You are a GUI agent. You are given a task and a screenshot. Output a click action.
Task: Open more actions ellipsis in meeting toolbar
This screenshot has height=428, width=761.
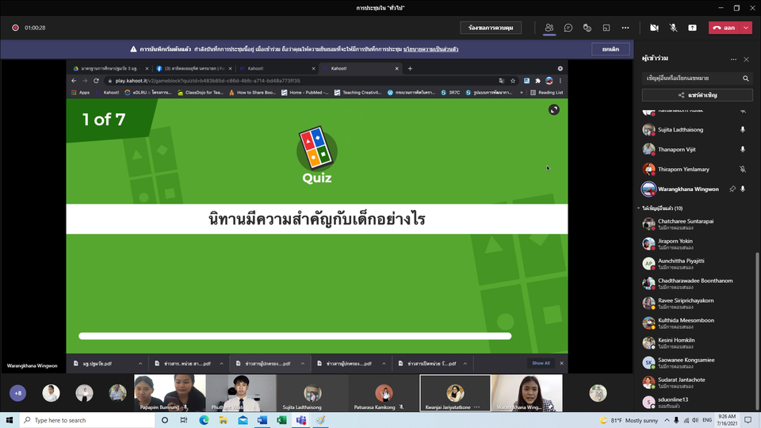click(x=625, y=28)
